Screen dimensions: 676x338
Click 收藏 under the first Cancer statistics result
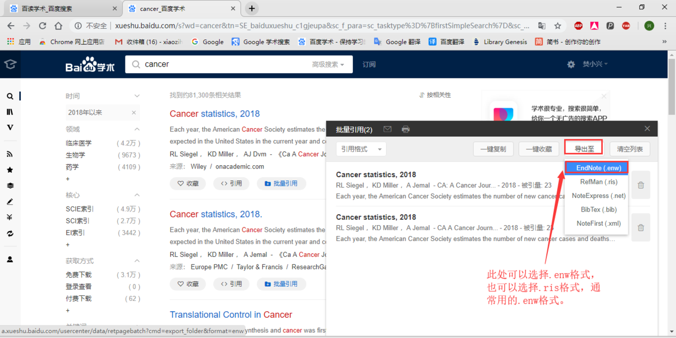188,184
